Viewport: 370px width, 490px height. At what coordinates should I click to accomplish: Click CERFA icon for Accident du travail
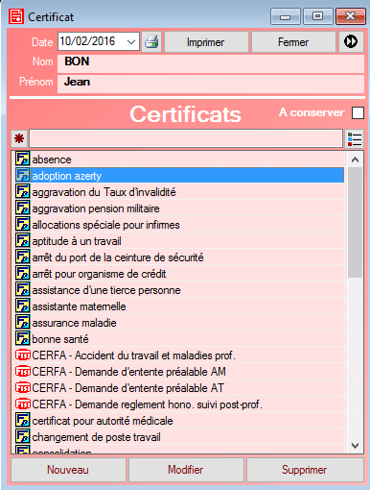23,355
